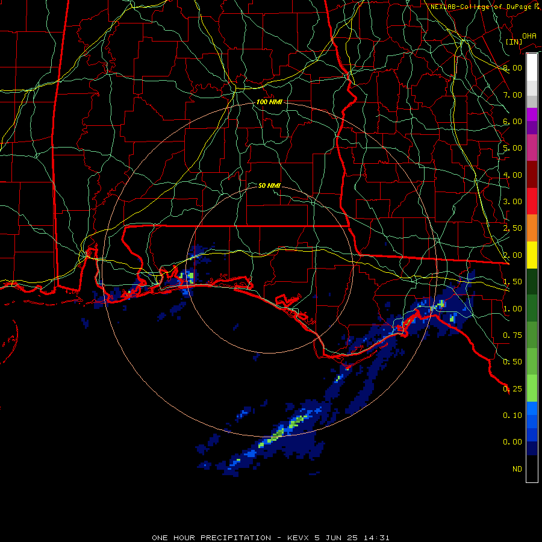Click the ND legend label

tap(517, 469)
